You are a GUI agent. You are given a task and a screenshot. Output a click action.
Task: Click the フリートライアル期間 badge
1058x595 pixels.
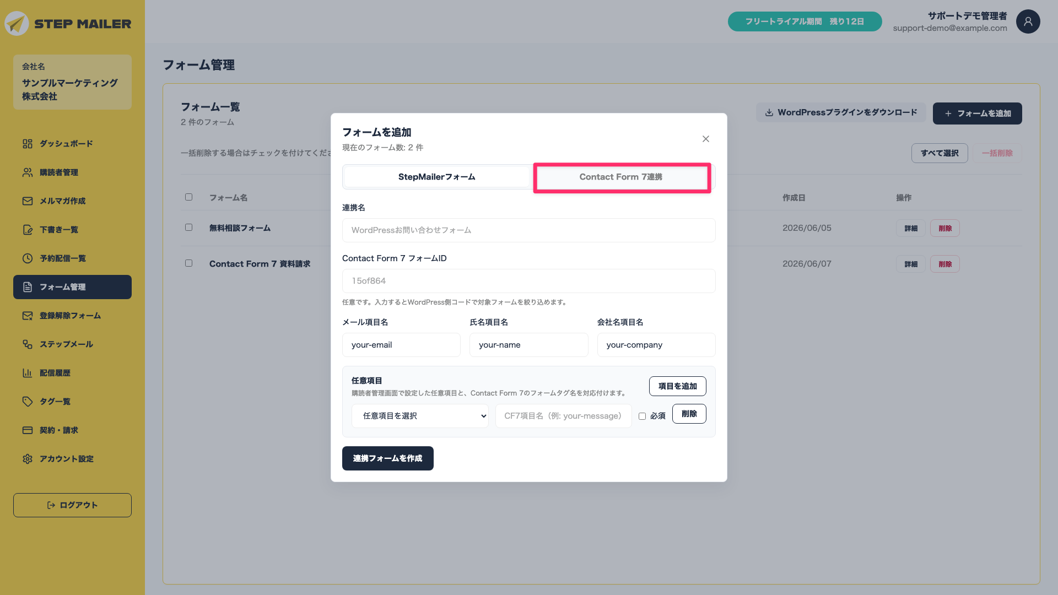coord(805,21)
